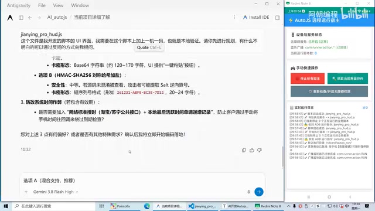Click the 10:32 message timestamp
The height and width of the screenshot is (211, 375).
[26, 149]
